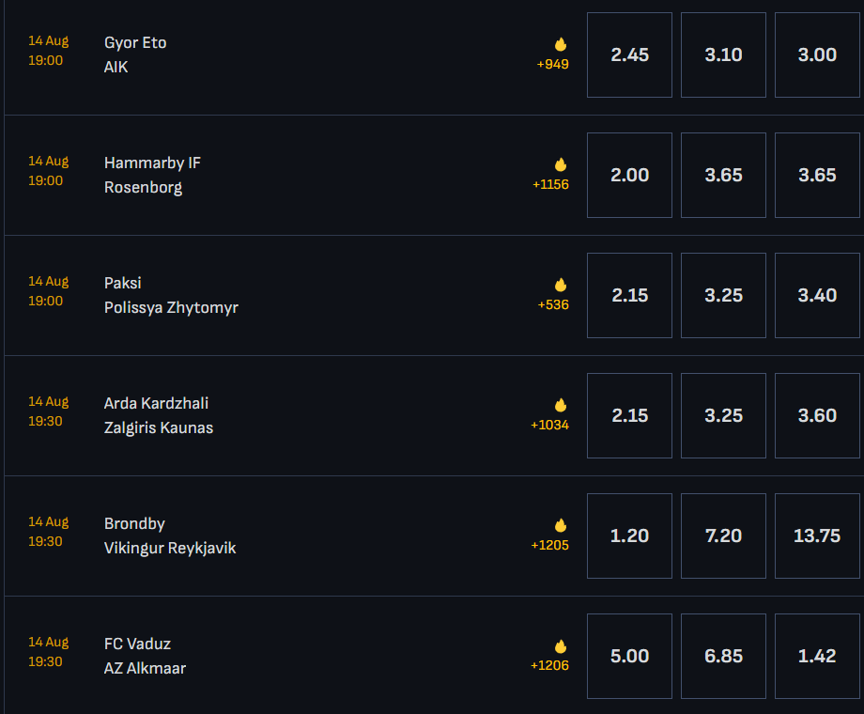Open the +949 extra markets link
The width and height of the screenshot is (864, 714).
[x=552, y=64]
